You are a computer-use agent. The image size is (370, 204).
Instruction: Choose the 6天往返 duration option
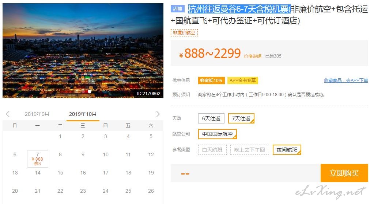coord(211,118)
